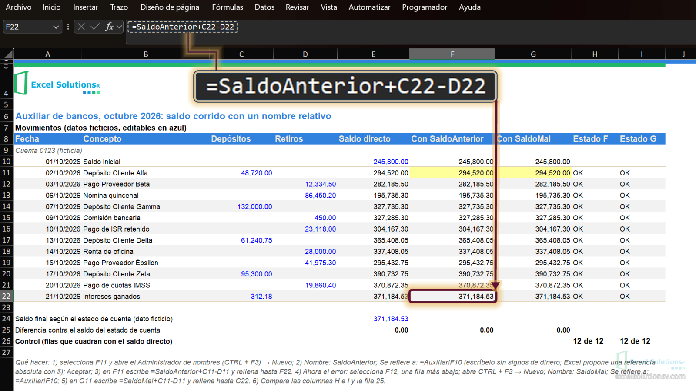The width and height of the screenshot is (696, 391).
Task: Click into the formula bar text
Action: [183, 27]
